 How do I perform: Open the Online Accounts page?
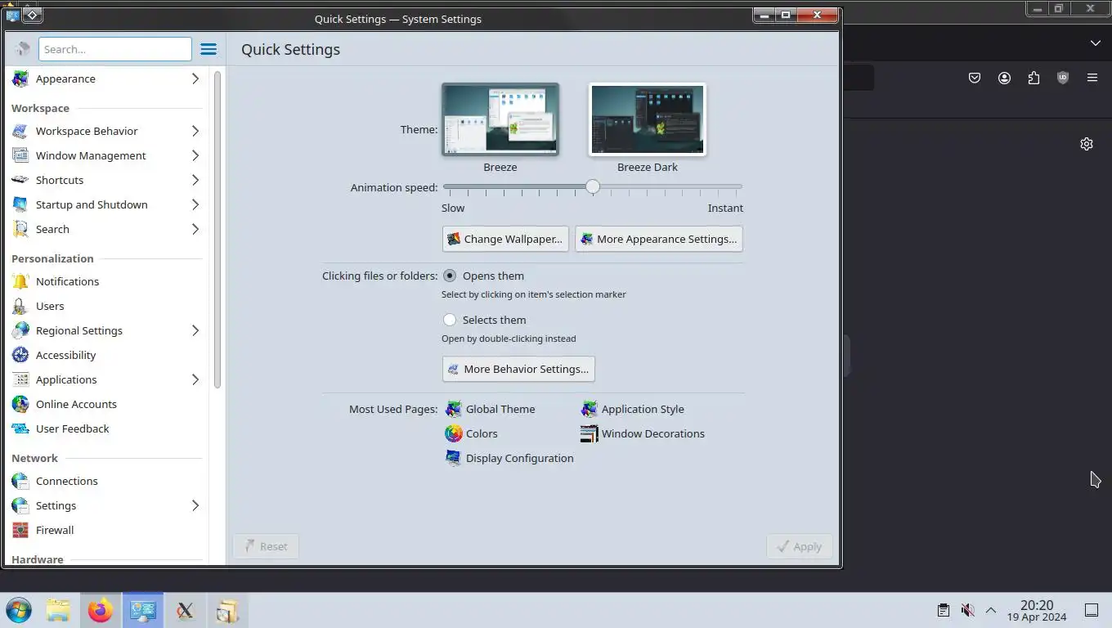[x=106, y=404]
